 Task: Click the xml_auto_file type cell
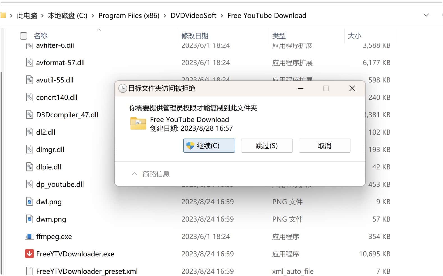(x=293, y=271)
